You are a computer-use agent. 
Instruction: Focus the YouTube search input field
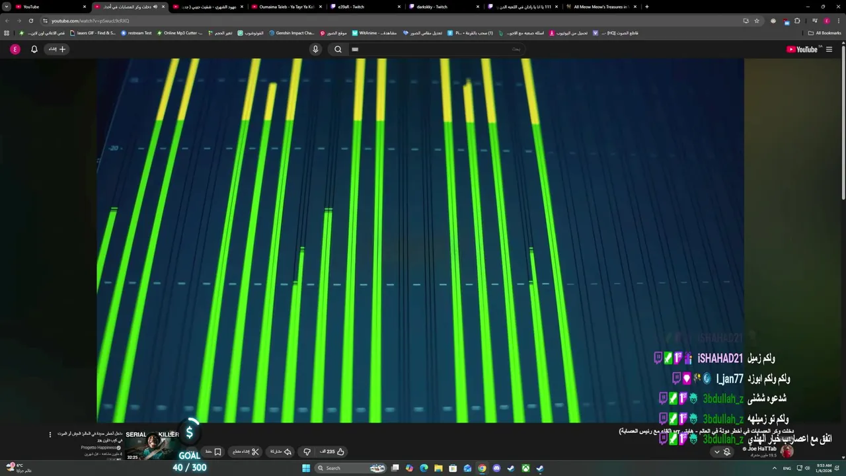pyautogui.click(x=436, y=49)
